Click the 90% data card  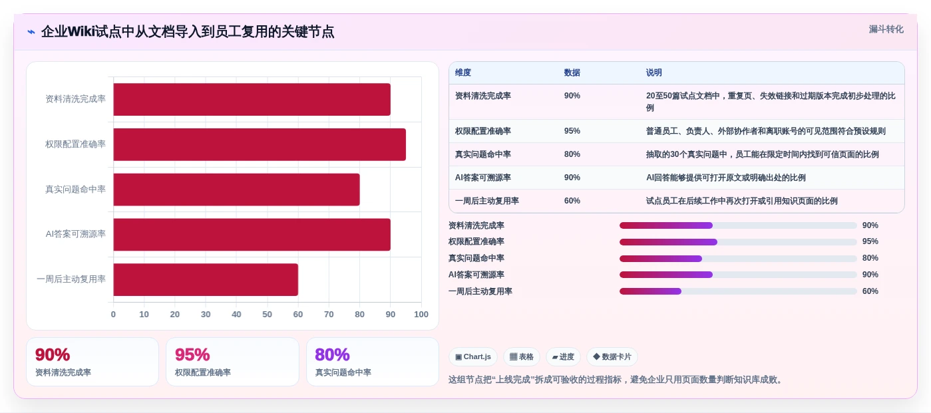pyautogui.click(x=93, y=362)
